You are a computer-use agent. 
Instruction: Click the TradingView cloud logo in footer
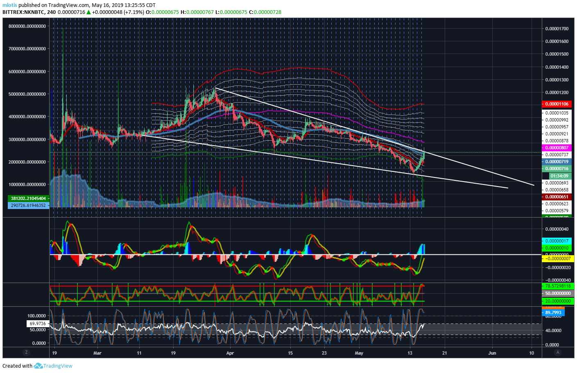(x=38, y=366)
